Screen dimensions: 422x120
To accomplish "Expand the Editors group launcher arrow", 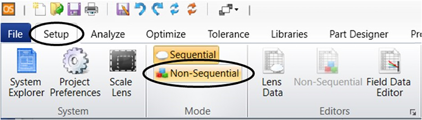I will pos(412,112).
